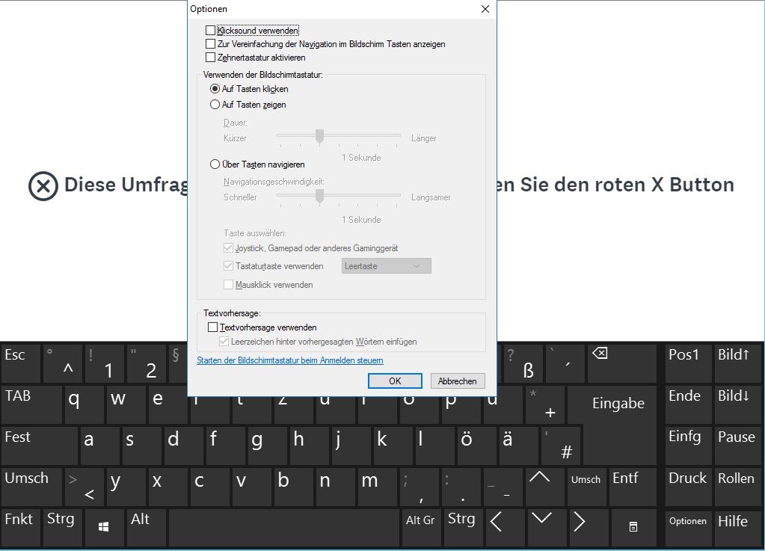This screenshot has height=551, width=765.
Task: Toggle Mausklick verwenden checkbox
Action: coord(228,284)
